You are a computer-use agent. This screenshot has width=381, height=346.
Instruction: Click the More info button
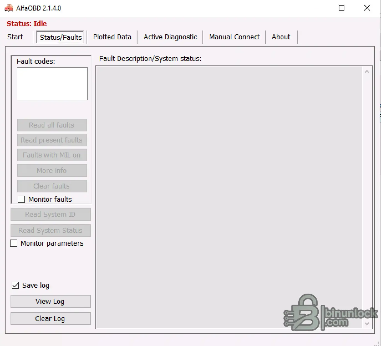(x=52, y=171)
